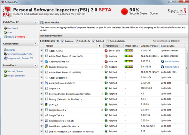The width and height of the screenshot is (189, 135).
Task: Click the Patched state icon for Cygwin
Action: pyautogui.click(x=106, y=88)
